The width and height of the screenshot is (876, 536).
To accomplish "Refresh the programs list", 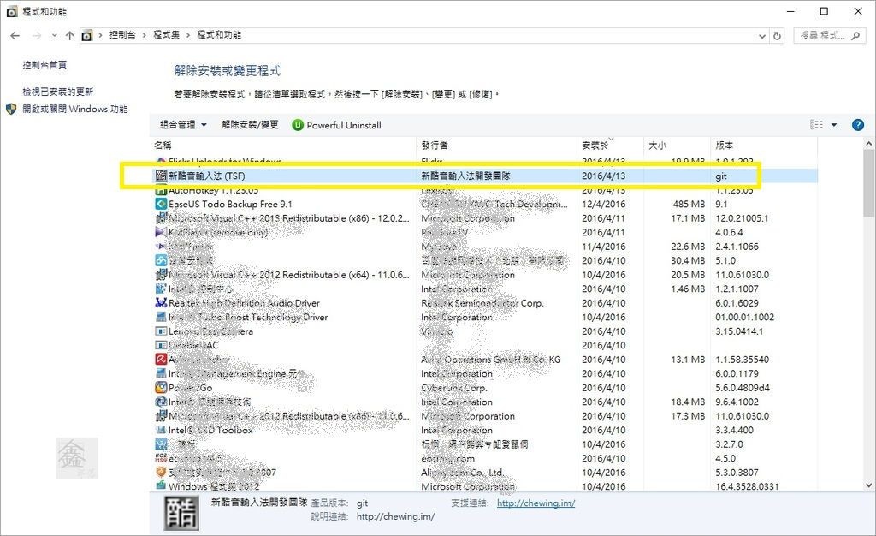I will coord(777,36).
